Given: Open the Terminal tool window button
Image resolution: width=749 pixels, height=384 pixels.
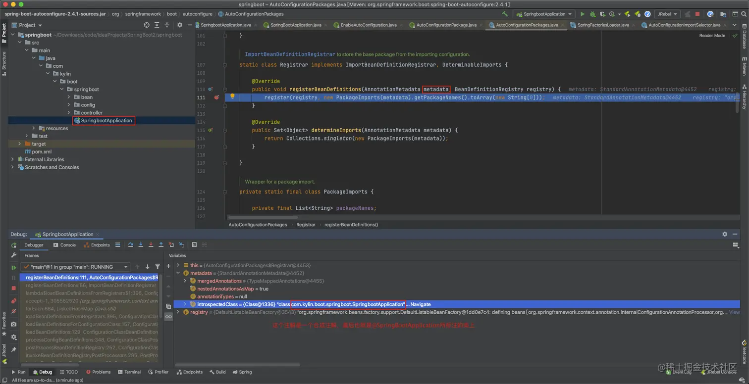Looking at the screenshot, I should (129, 372).
